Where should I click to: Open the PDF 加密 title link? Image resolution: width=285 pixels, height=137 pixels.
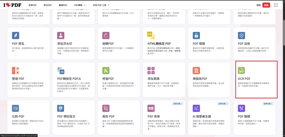(244, 44)
